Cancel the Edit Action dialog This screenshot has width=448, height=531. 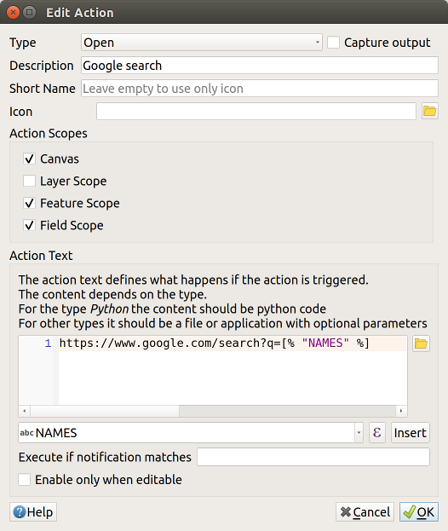(x=365, y=511)
